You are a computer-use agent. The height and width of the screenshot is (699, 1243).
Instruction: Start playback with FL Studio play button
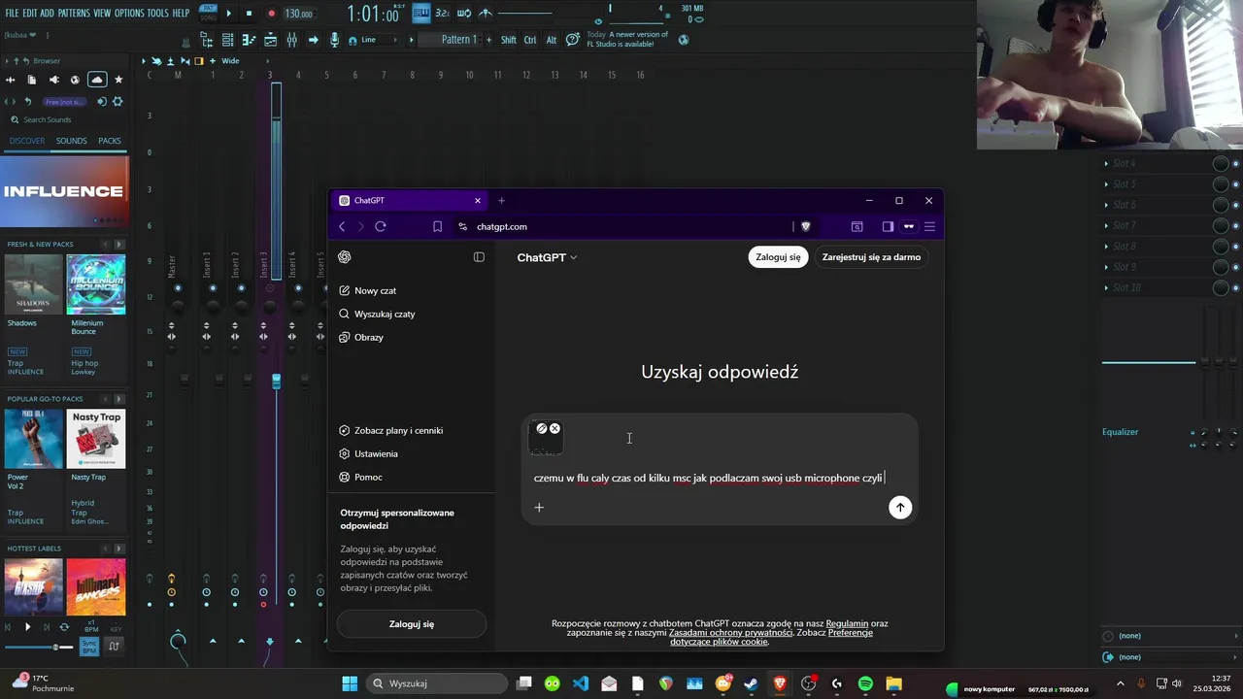point(228,14)
